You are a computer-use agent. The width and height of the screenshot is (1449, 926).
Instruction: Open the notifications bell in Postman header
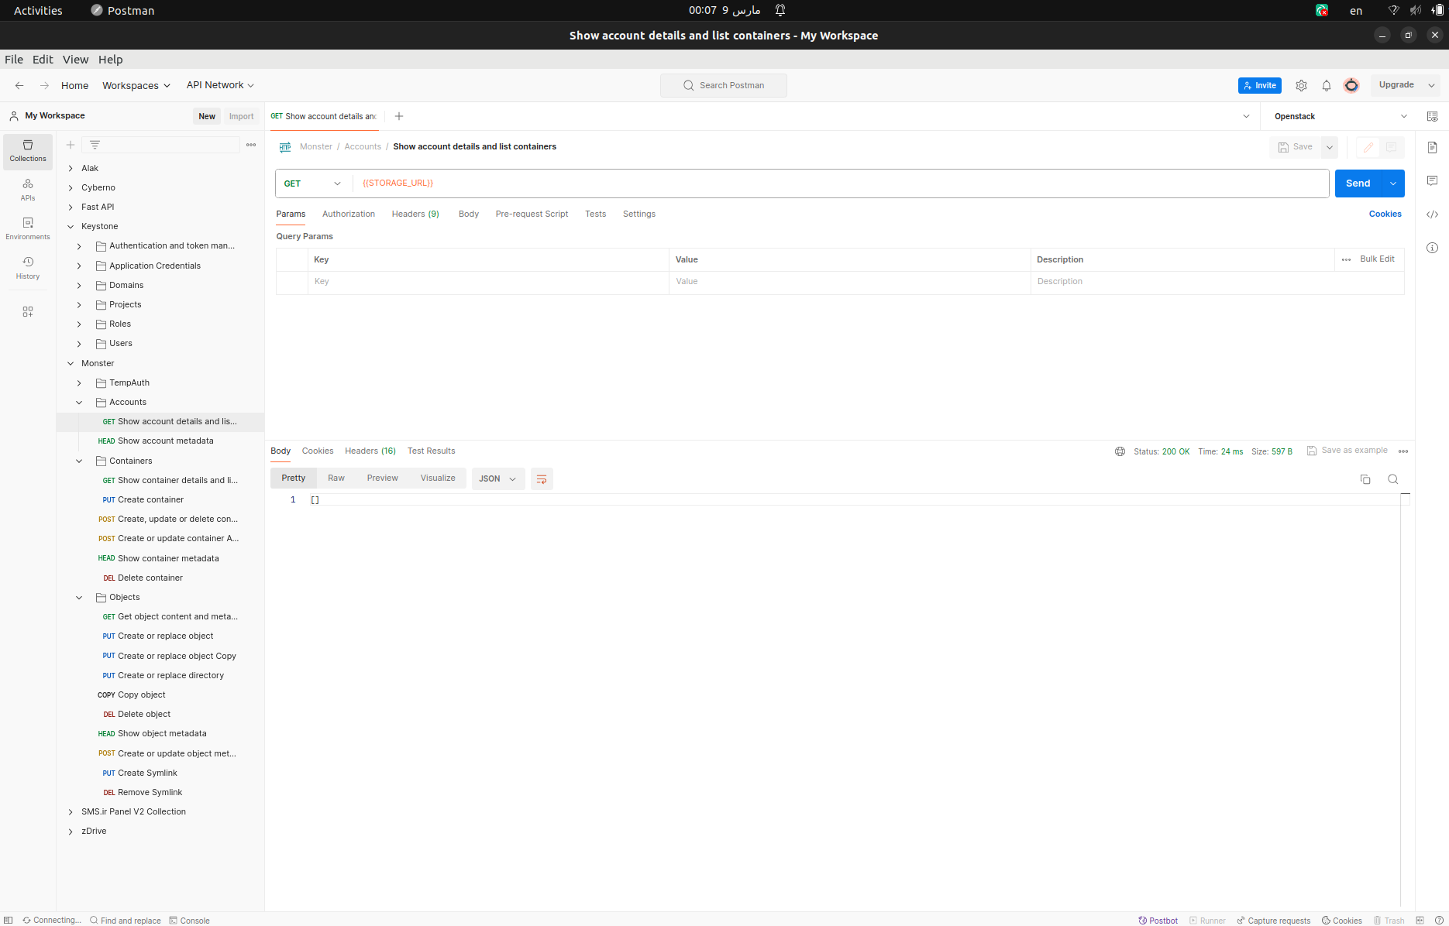pos(1327,85)
